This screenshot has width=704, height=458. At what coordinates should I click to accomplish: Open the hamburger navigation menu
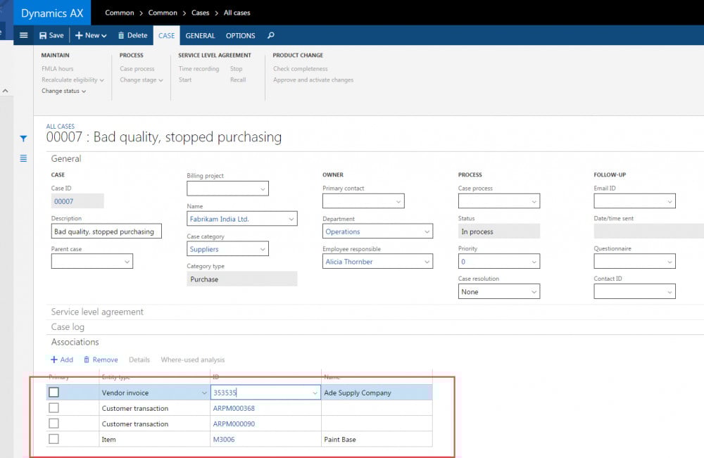click(x=23, y=35)
